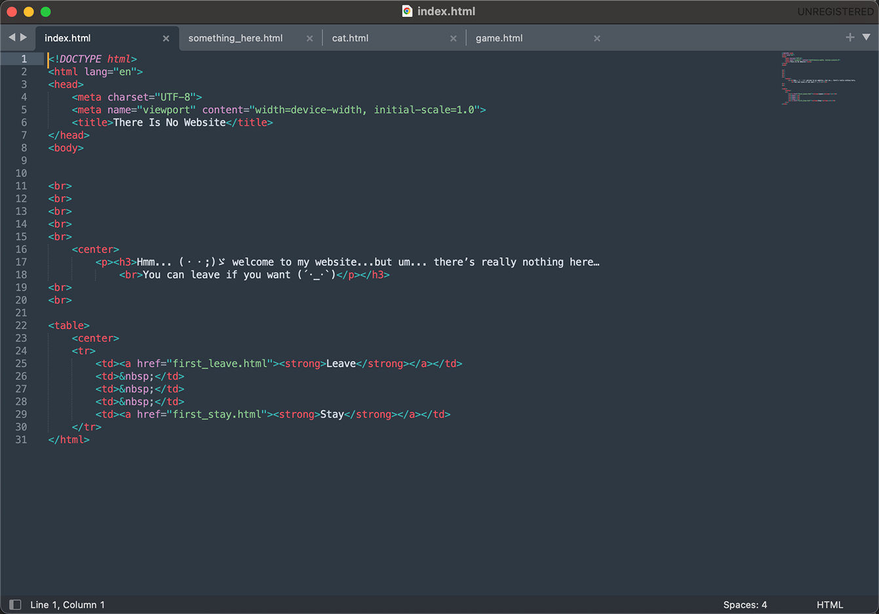Screen dimensions: 879x614
Task: Click line number 31 in the gutter
Action: [x=21, y=440]
